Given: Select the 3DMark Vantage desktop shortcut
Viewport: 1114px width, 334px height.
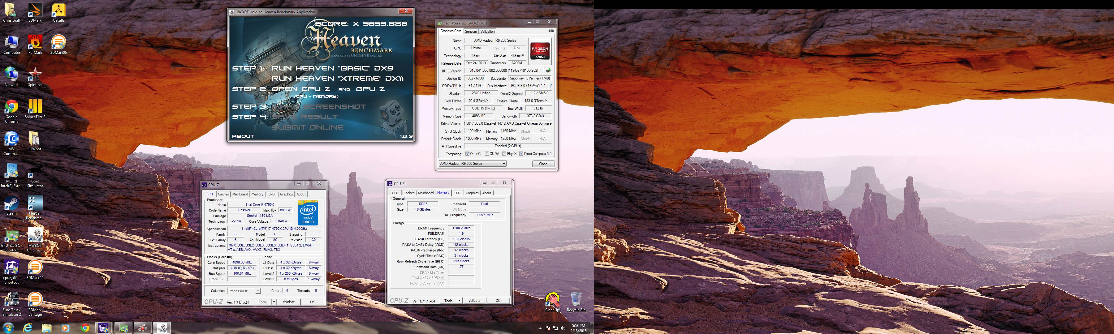Looking at the screenshot, I should [x=35, y=304].
